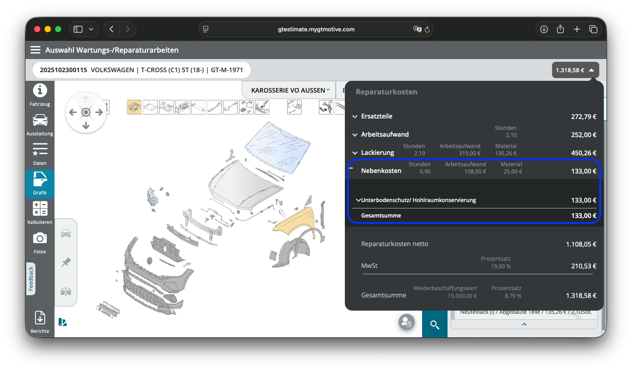Image resolution: width=632 pixels, height=371 pixels.
Task: Open the Feedback side tab
Action: tap(31, 278)
